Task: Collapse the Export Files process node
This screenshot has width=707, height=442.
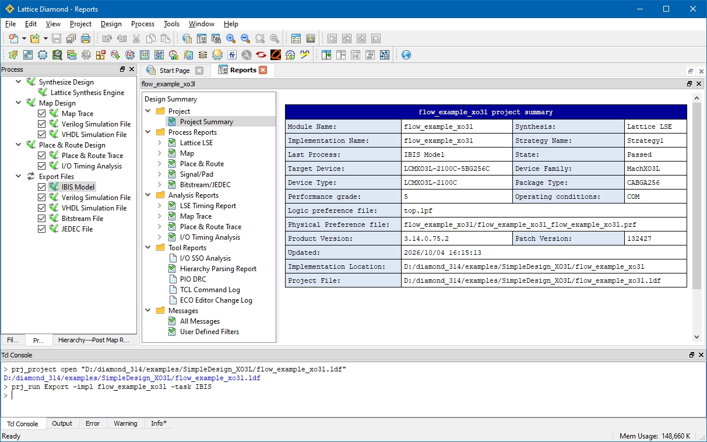Action: pyautogui.click(x=20, y=177)
